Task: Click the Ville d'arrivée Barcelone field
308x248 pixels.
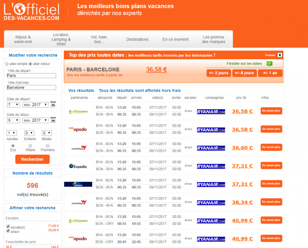Action: click(x=32, y=87)
